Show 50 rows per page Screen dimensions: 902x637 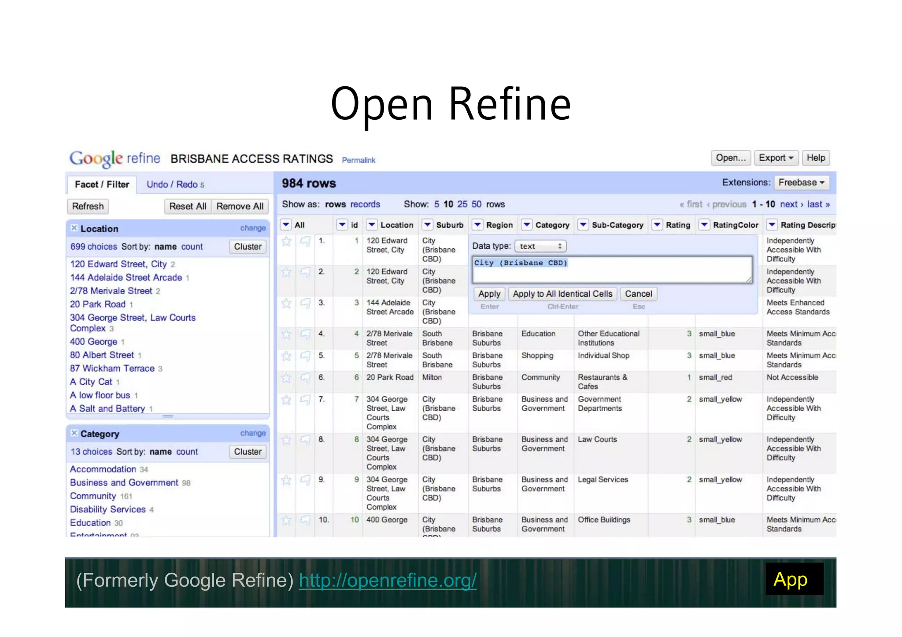click(x=477, y=204)
